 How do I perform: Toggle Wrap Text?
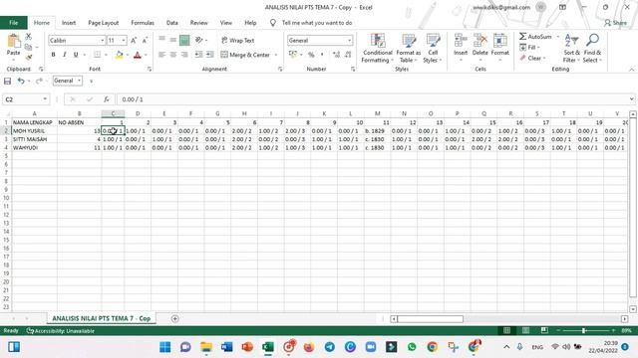[x=237, y=40]
